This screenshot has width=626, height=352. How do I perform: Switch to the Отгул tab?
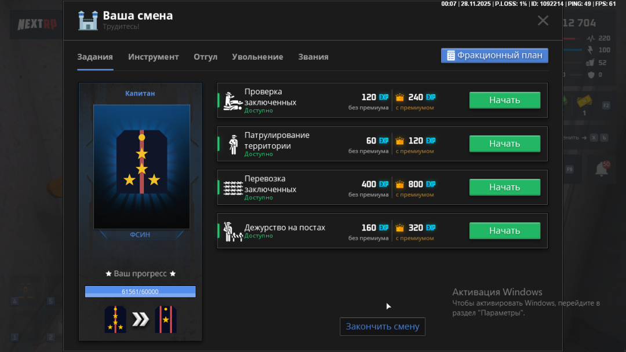tap(205, 57)
